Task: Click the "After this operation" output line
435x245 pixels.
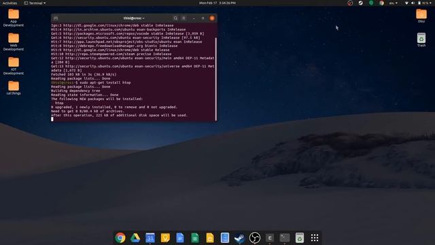Action: (x=120, y=115)
